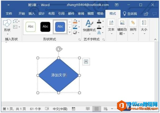Screen dimensions: 160x113
Task: Click the Text Fill letter A icon
Action: click(99, 21)
